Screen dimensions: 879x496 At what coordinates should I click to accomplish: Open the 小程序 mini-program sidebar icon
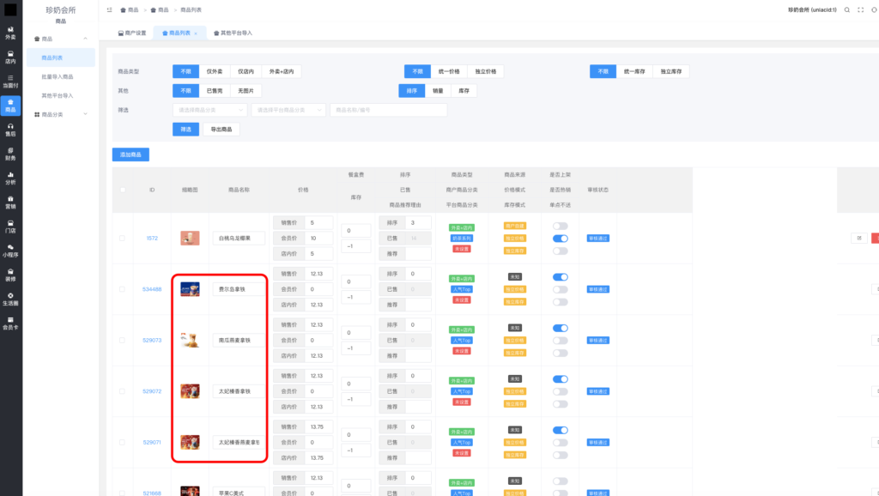click(10, 250)
